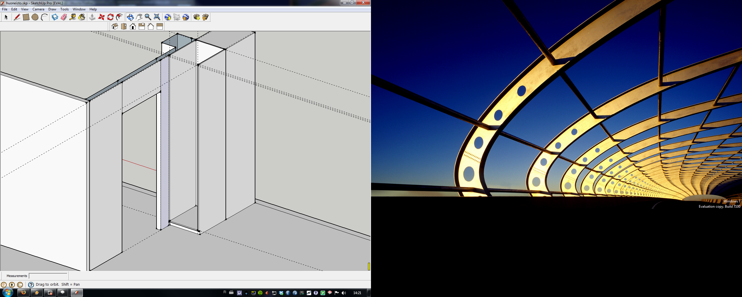Choose the Rotate tool
The image size is (742, 297).
click(110, 17)
